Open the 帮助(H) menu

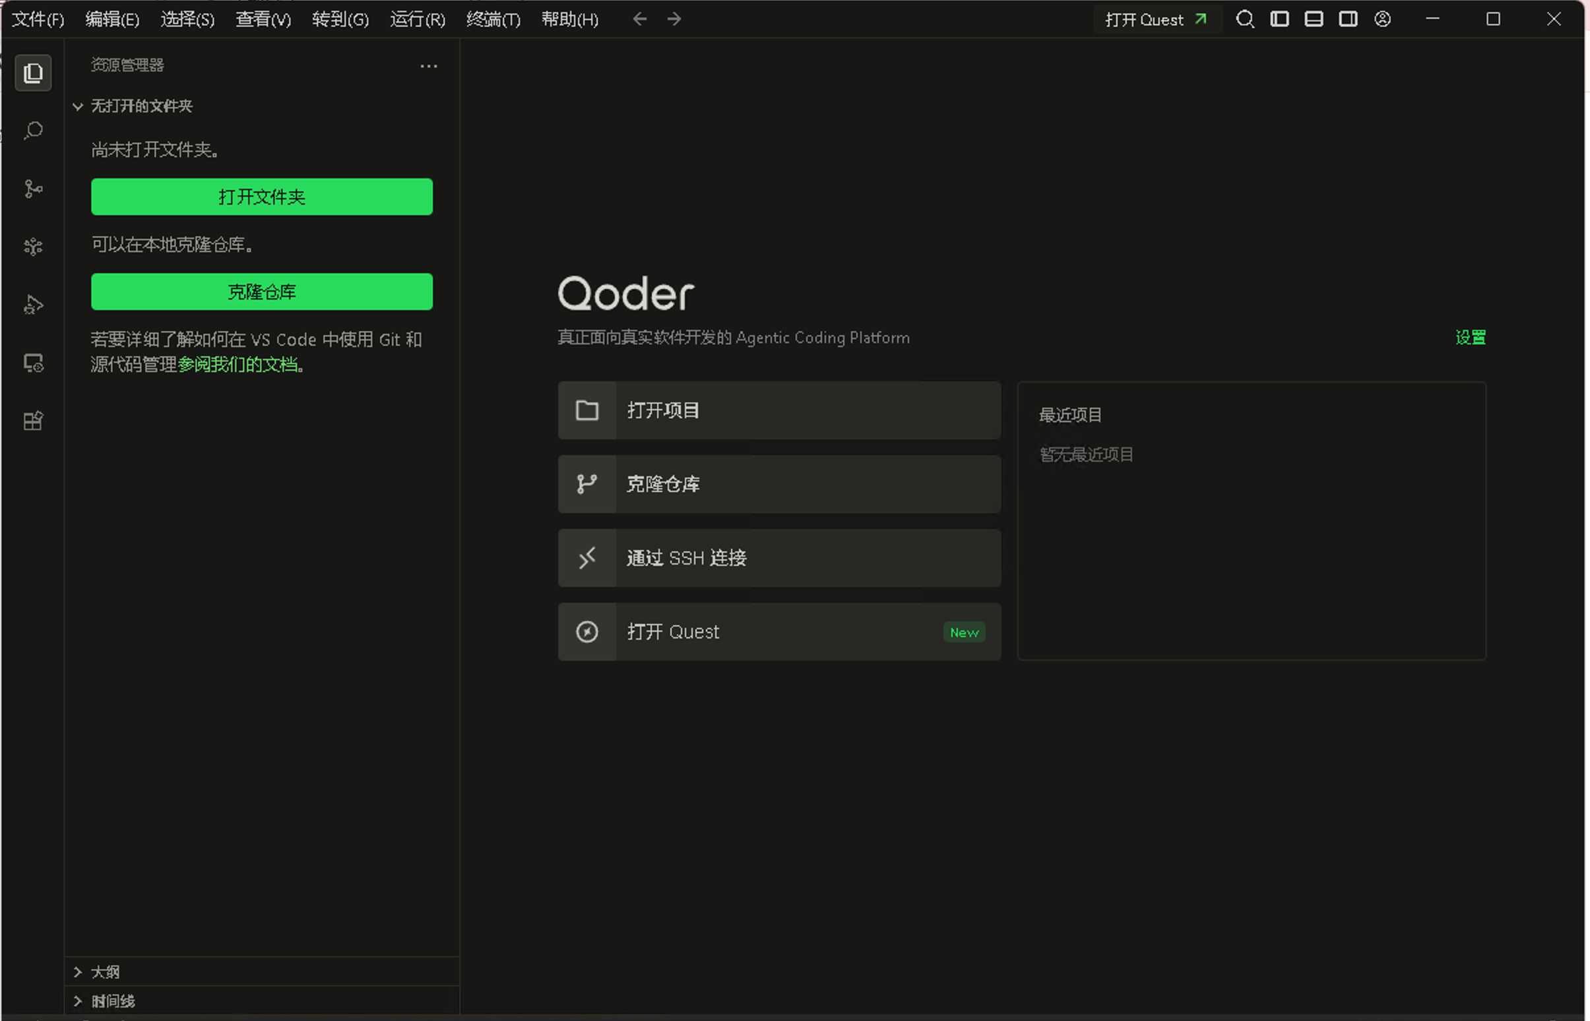click(x=570, y=19)
